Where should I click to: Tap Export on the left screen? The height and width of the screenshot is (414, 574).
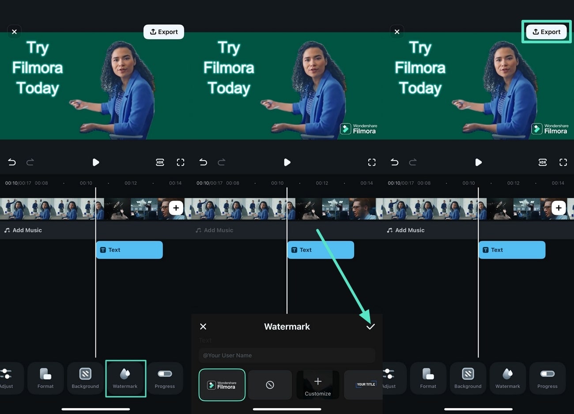164,32
